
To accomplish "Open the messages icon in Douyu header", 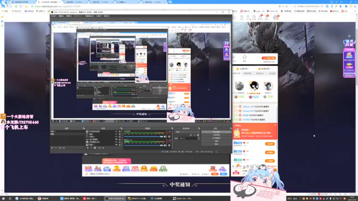I will point(266,17).
